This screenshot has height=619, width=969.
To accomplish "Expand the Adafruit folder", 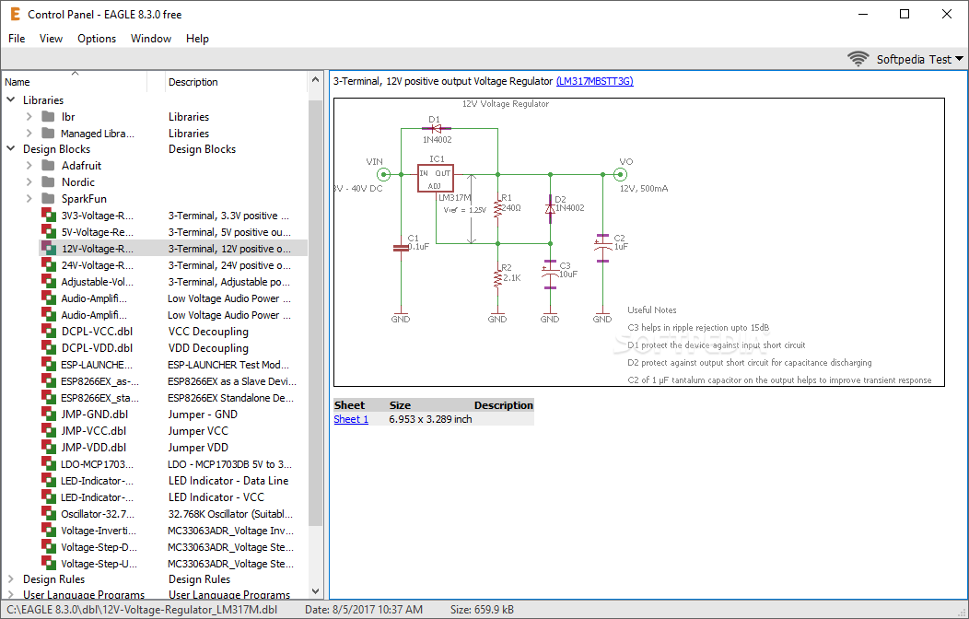I will [29, 166].
